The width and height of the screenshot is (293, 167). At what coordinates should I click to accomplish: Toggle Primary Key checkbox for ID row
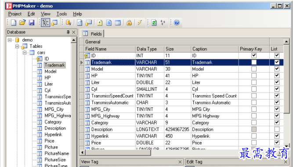tap(254, 55)
